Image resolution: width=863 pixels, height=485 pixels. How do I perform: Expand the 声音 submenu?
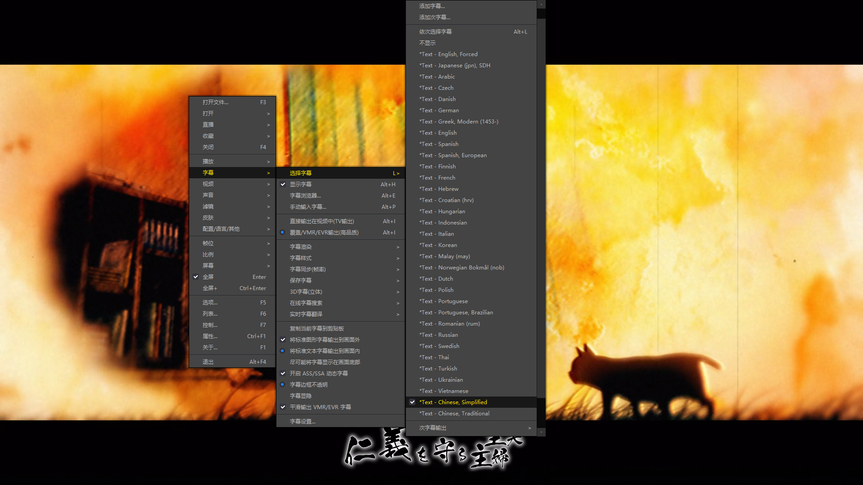click(232, 195)
